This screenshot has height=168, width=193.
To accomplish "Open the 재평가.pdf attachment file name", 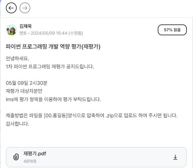I will (35, 154).
